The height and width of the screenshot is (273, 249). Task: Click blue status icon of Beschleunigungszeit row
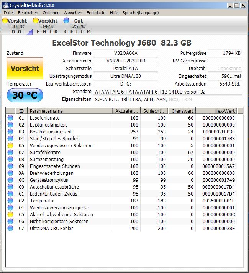[10, 132]
